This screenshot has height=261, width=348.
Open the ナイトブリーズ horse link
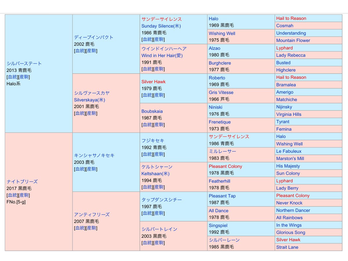coord(22,182)
